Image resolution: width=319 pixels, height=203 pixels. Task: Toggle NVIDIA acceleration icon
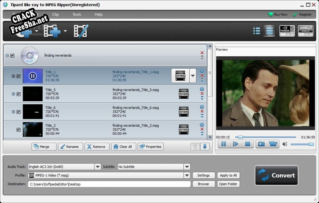(287, 31)
